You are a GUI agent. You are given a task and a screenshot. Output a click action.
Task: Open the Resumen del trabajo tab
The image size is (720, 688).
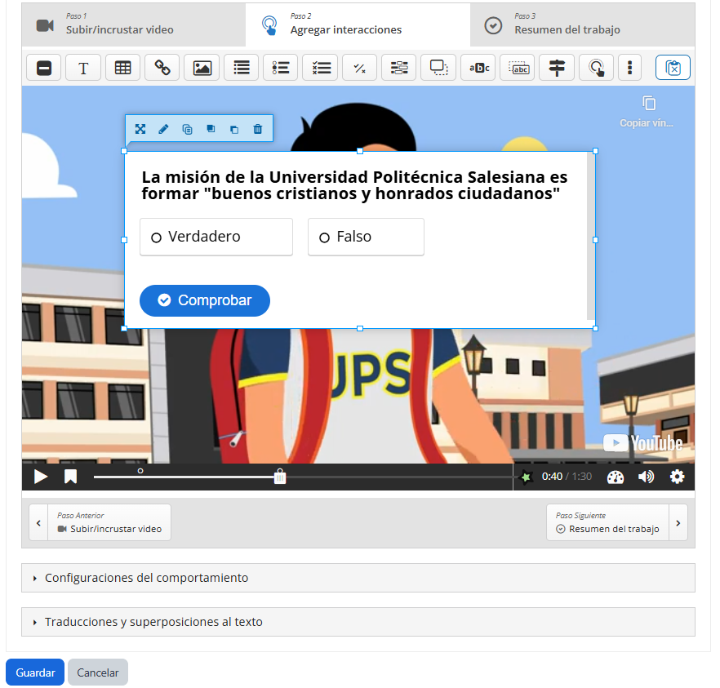[567, 24]
